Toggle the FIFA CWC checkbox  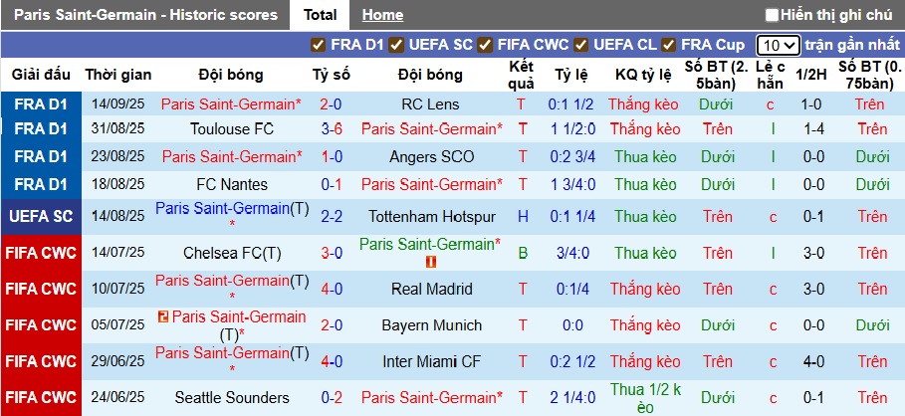click(485, 45)
